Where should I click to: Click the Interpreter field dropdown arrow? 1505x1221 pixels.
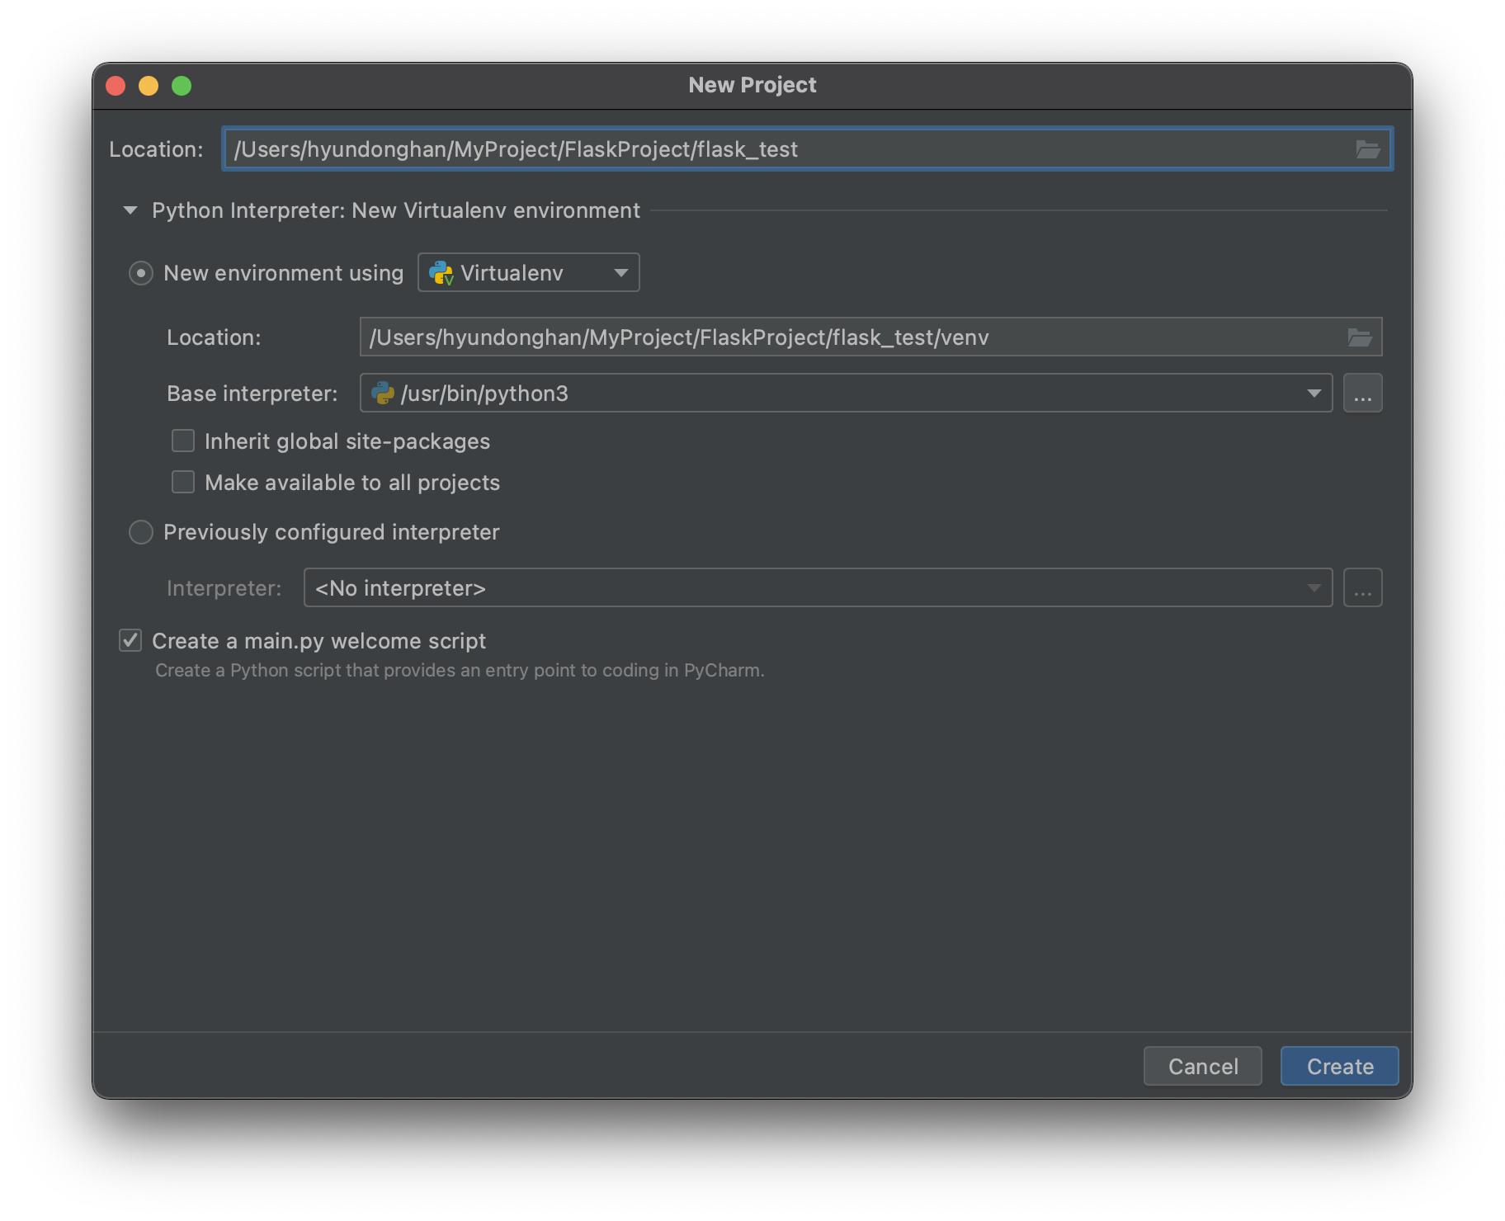click(1313, 587)
